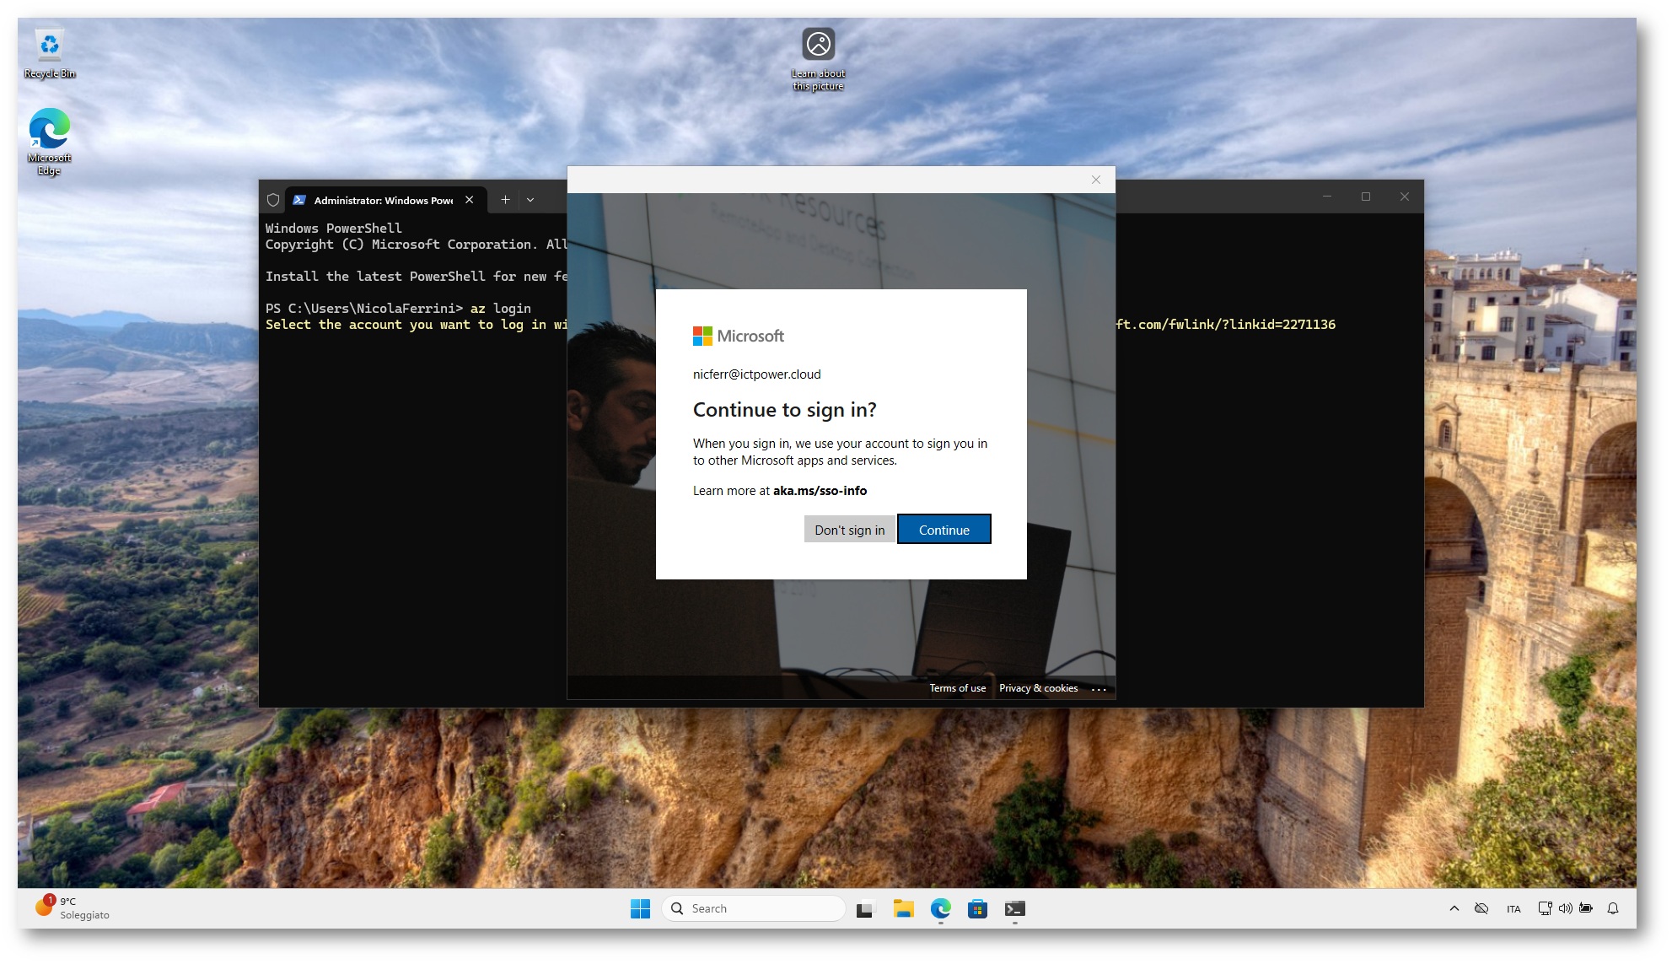Viewport: 1672px width, 964px height.
Task: Select the Administrator: Windows PowerShell tab
Action: point(382,200)
